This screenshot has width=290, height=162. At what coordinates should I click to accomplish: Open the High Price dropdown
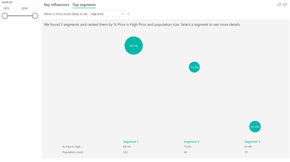pyautogui.click(x=107, y=14)
